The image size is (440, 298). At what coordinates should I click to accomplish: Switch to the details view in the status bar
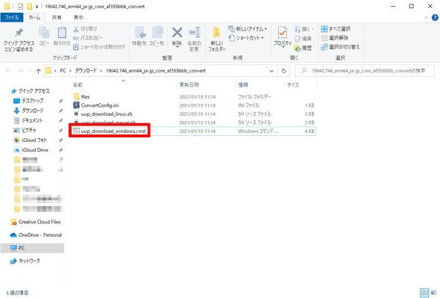[x=424, y=293]
